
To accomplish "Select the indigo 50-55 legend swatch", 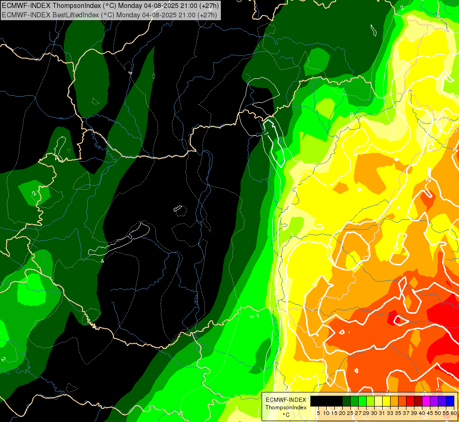I will click(x=442, y=401).
